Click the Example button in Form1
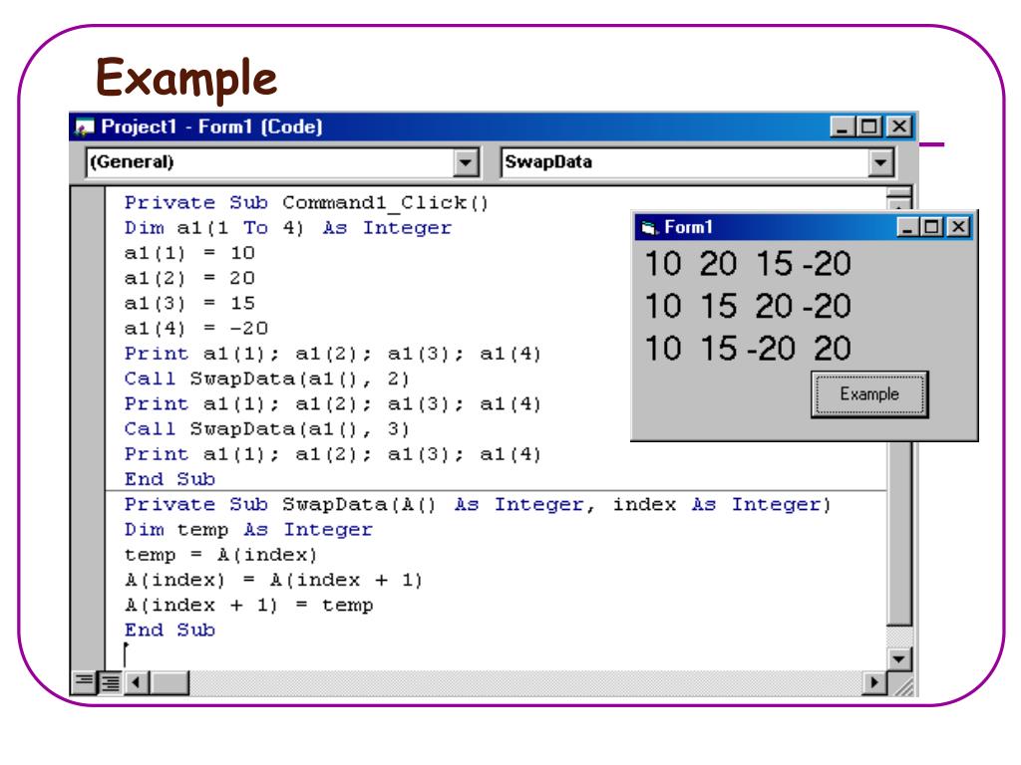 [x=869, y=394]
